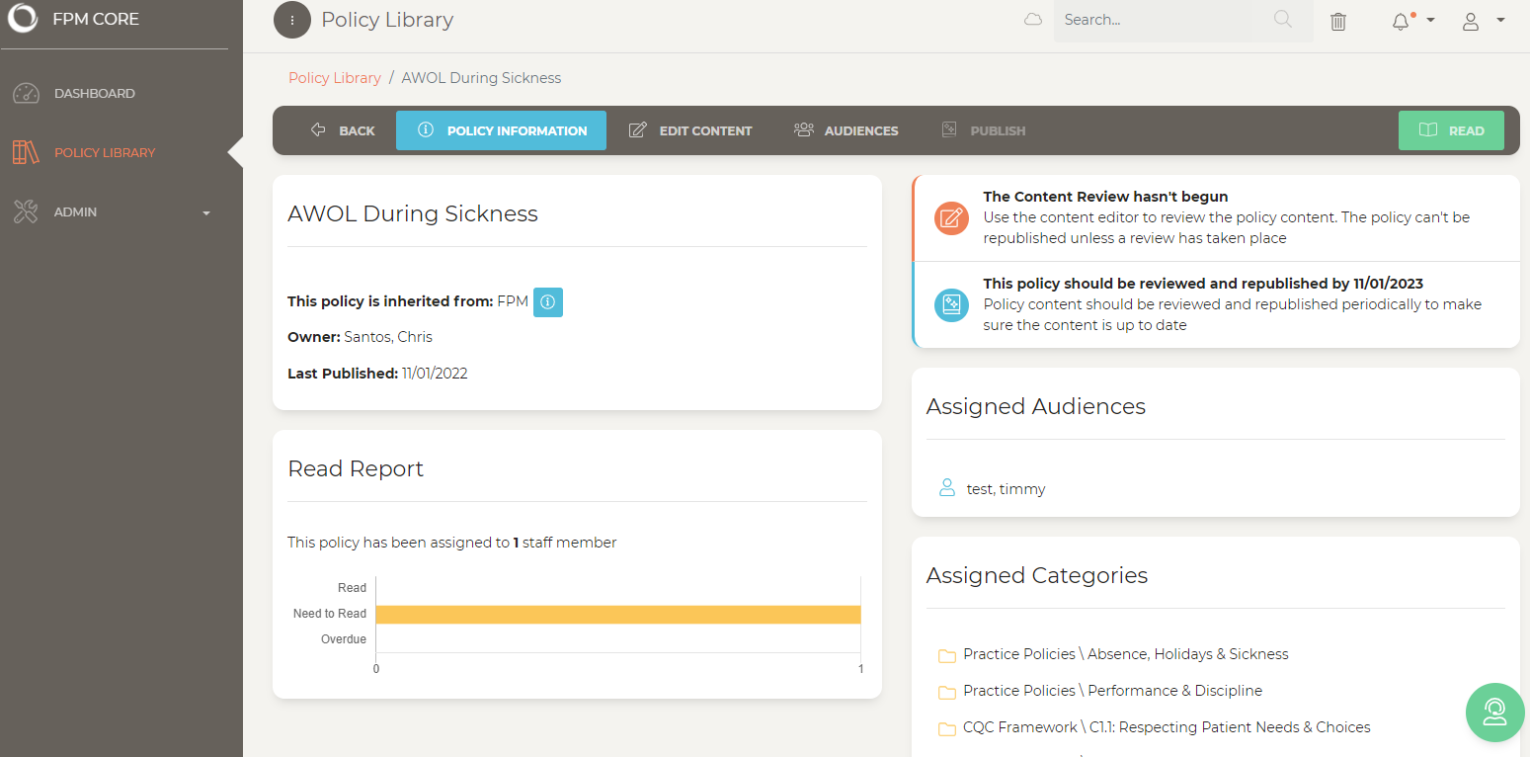This screenshot has height=757, width=1530.
Task: Open the Admin sidebar item
Action: click(x=76, y=212)
